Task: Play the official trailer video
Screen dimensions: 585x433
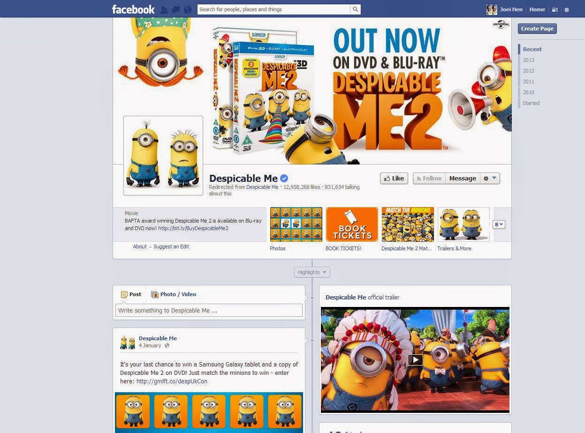Action: 415,360
